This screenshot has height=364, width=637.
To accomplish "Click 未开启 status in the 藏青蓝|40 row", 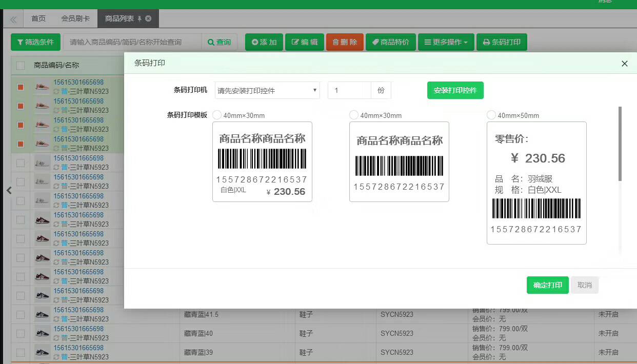I will coord(608,333).
